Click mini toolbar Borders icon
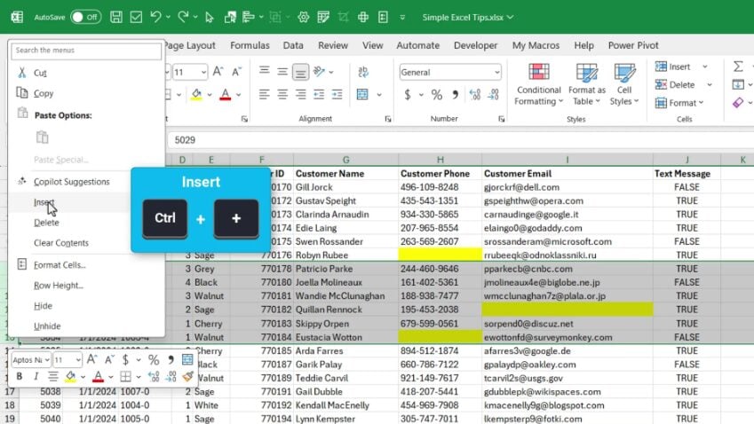The image size is (754, 424). coord(125,376)
